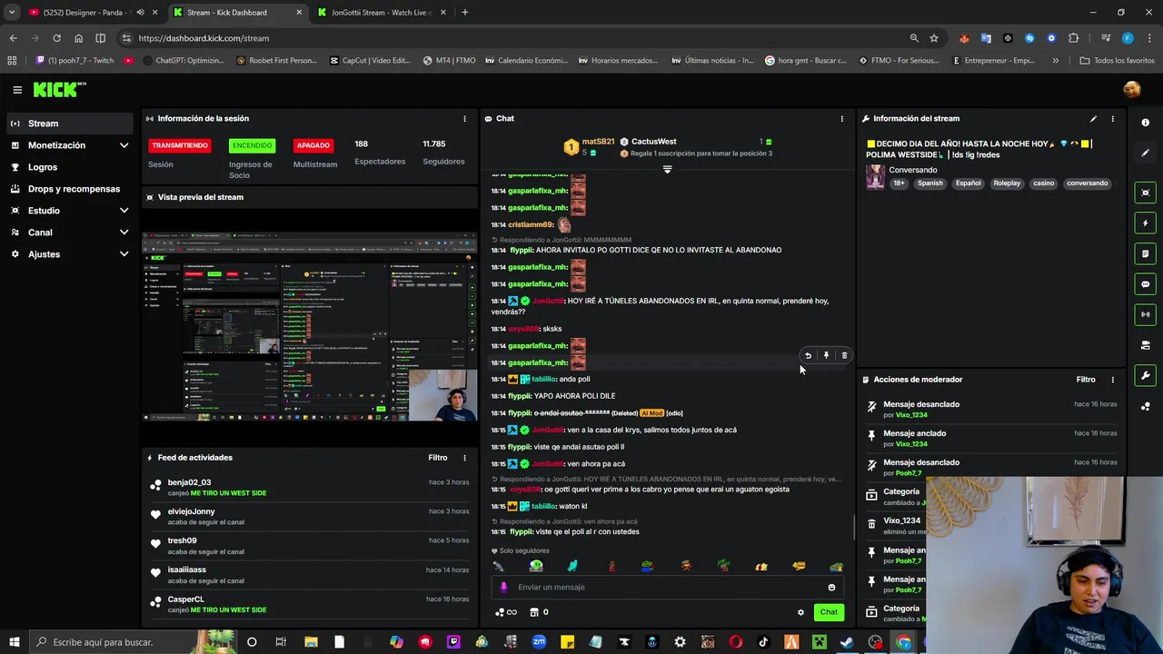Expand the Estudio menu
Screen dimensions: 1163x654
tap(70, 211)
